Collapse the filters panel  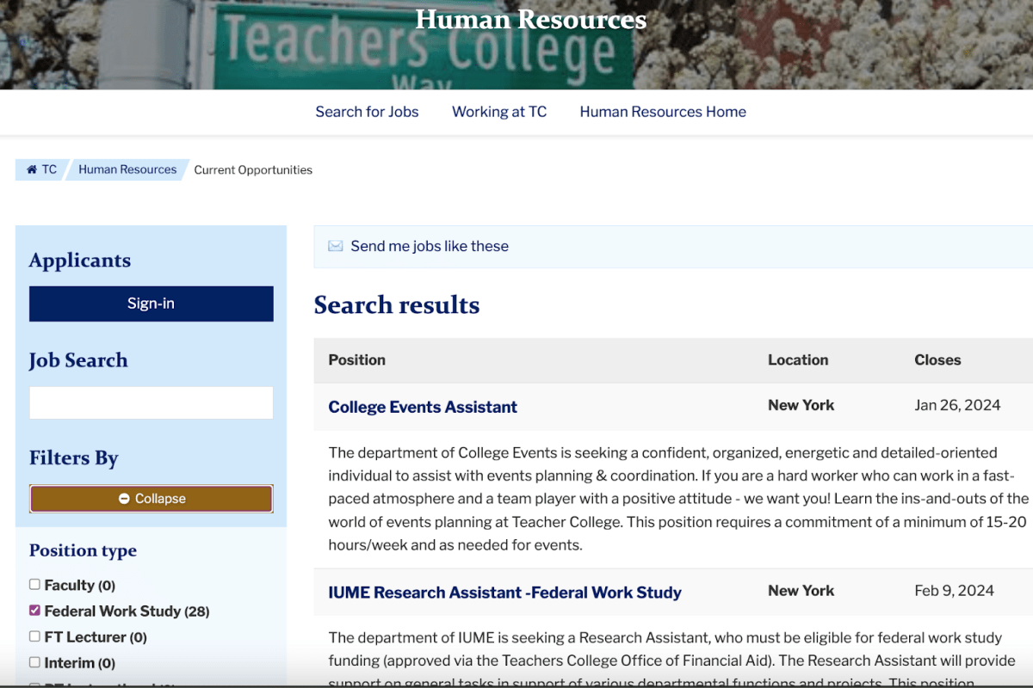151,498
